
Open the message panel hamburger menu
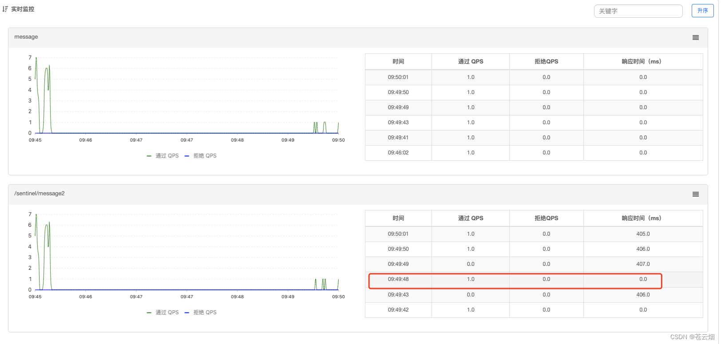(x=696, y=38)
